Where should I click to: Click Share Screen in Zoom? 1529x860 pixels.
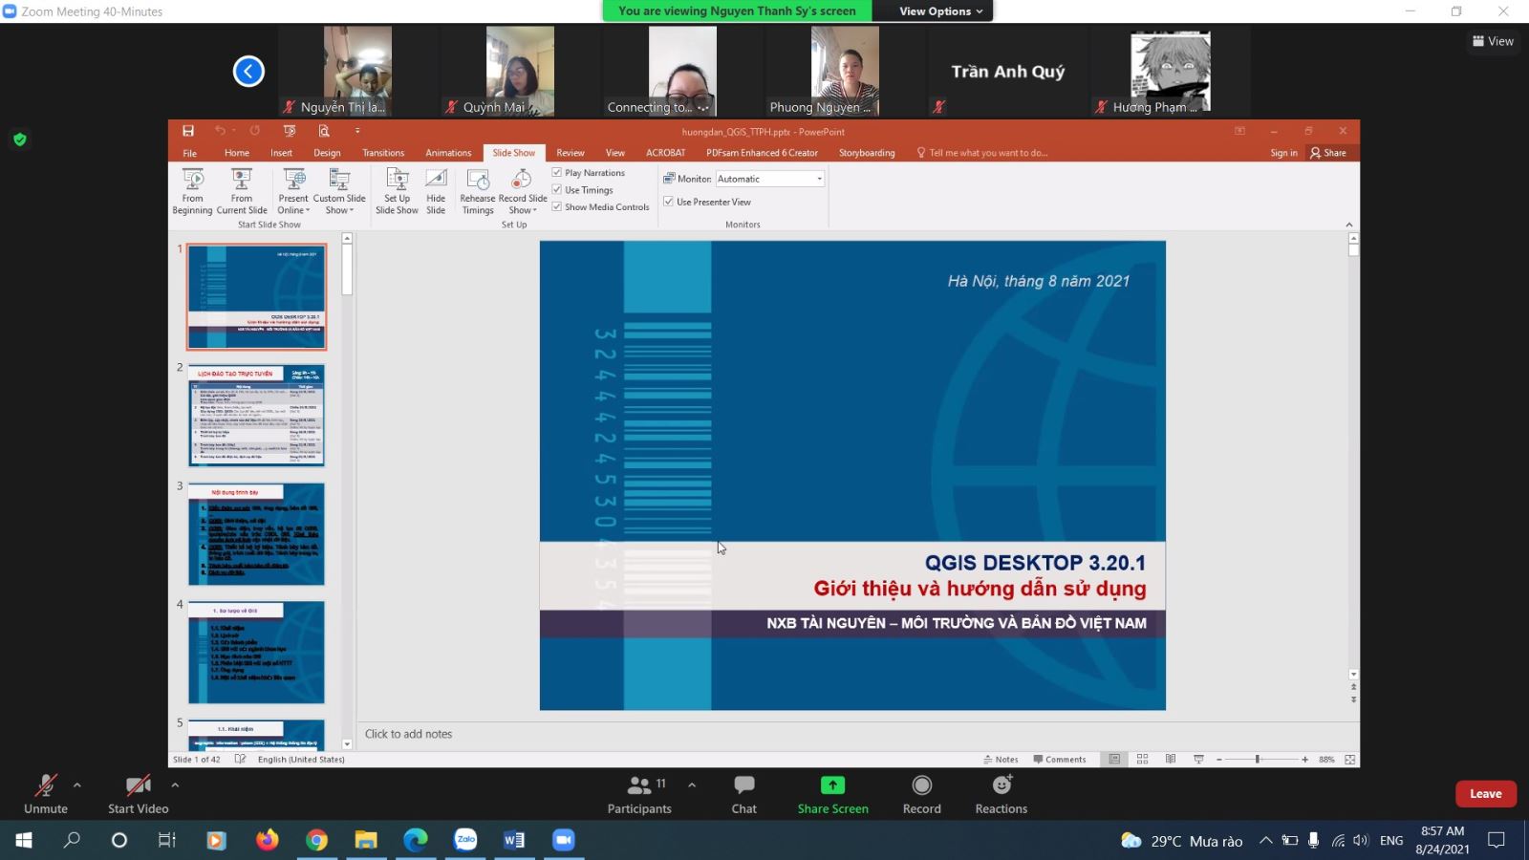(x=833, y=794)
